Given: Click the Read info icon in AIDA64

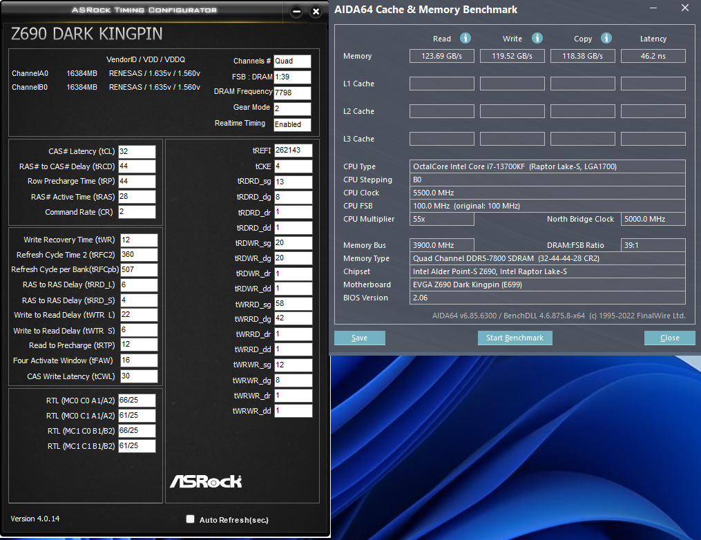Looking at the screenshot, I should click(465, 38).
